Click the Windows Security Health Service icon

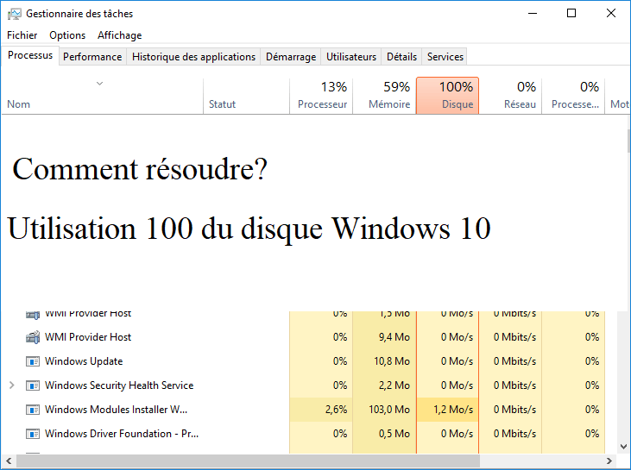33,385
